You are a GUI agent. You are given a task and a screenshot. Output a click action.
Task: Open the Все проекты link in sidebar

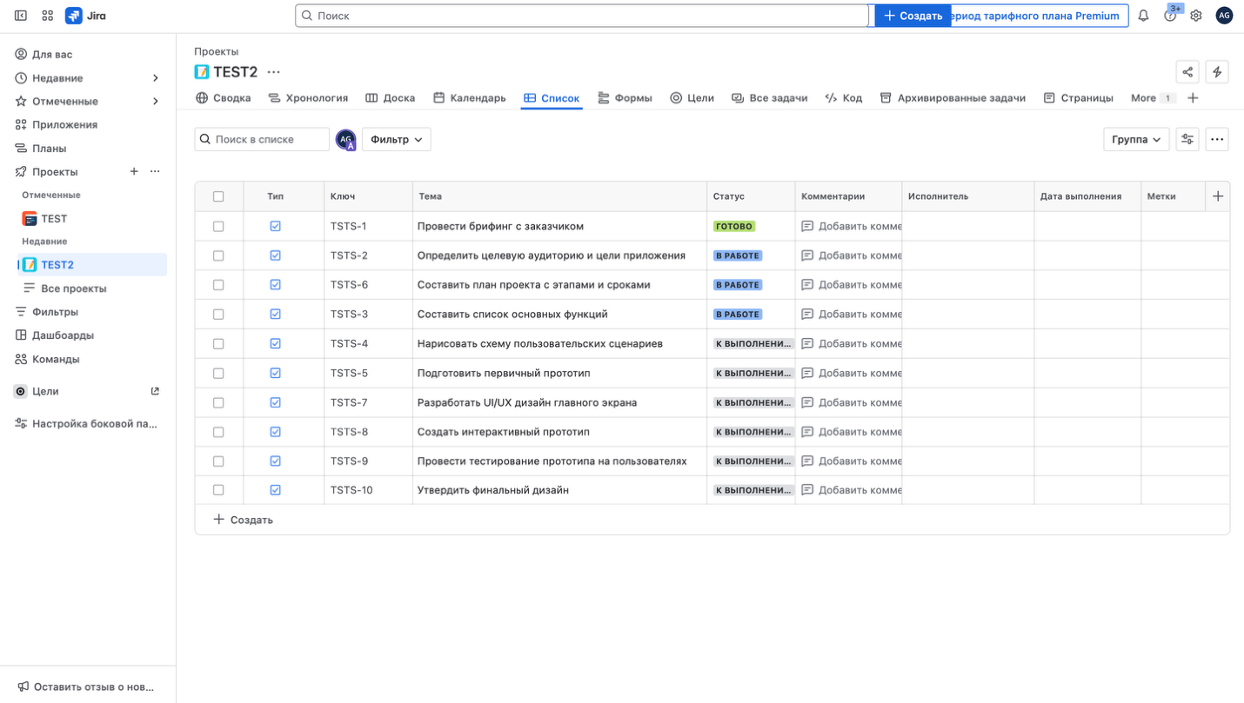[x=73, y=288]
